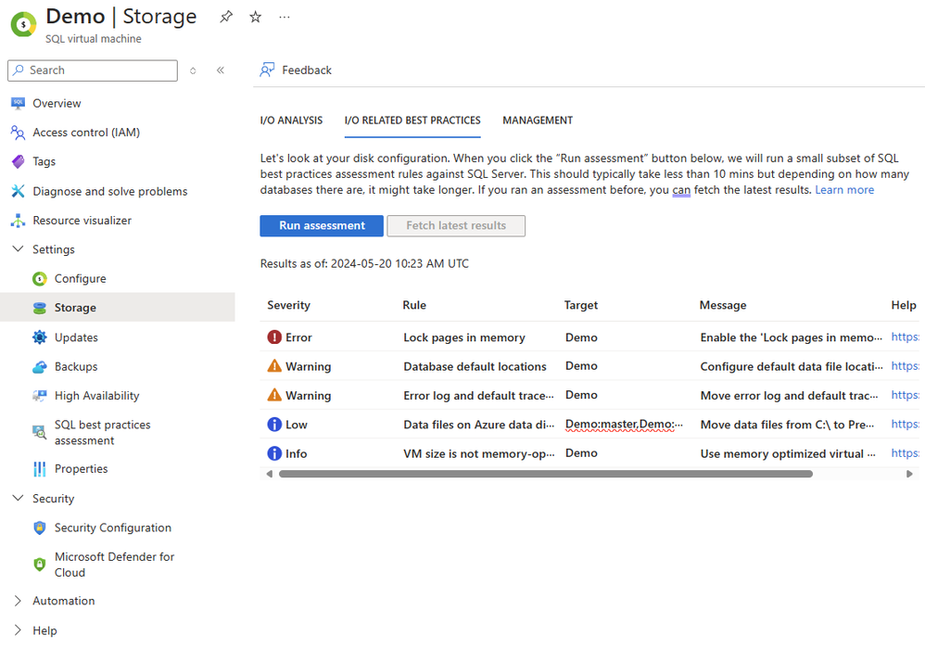The height and width of the screenshot is (648, 925).
Task: Click 'Use memory optimized virtual' message cell
Action: click(788, 454)
